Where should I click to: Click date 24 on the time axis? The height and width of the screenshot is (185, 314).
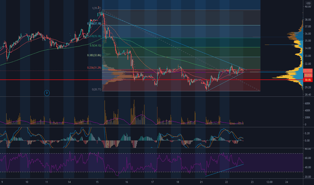[x=287, y=182]
